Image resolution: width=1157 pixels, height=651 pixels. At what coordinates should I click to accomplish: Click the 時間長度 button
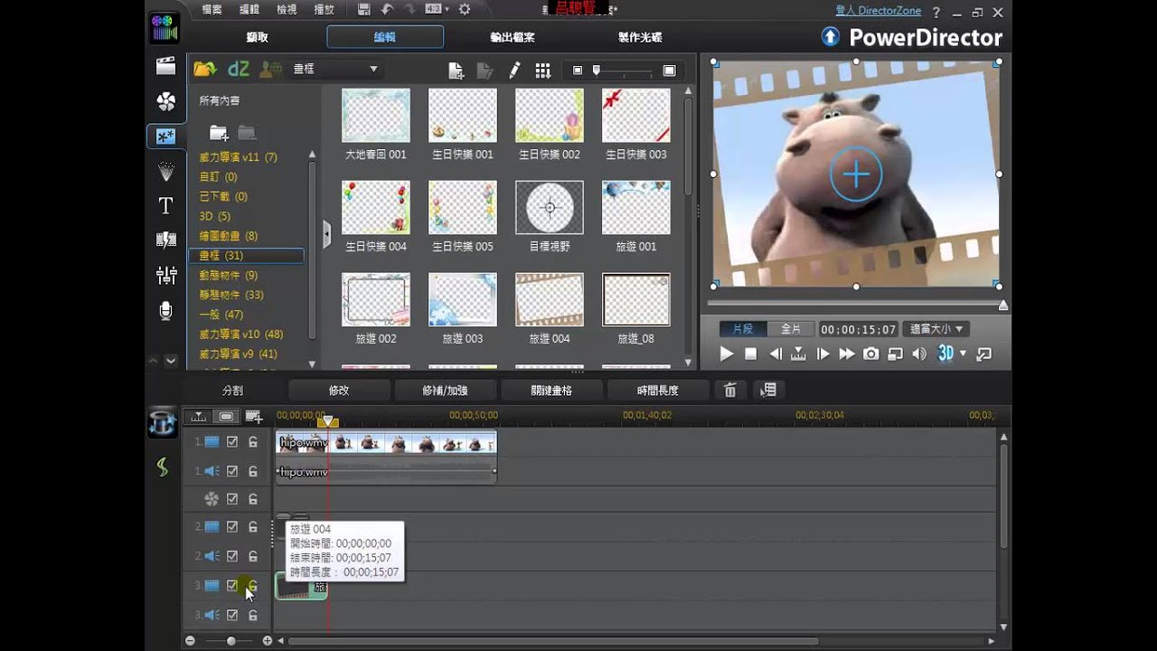click(658, 391)
